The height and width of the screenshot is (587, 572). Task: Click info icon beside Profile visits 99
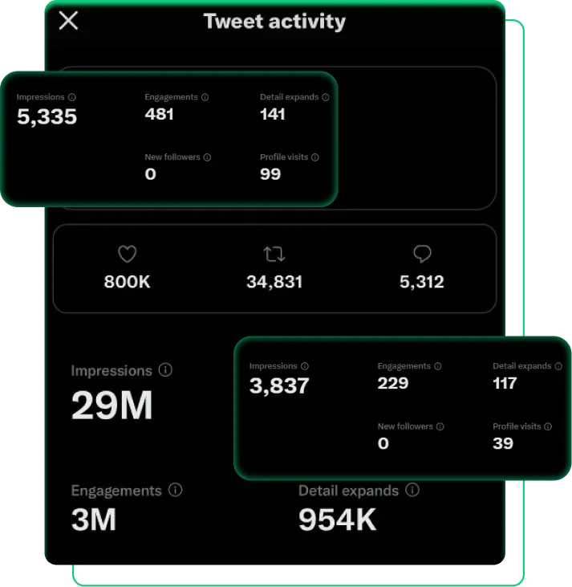tap(315, 157)
